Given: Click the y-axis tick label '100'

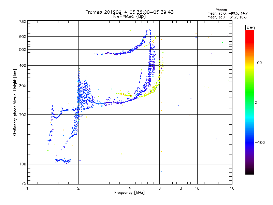Looking at the screenshot, I should click(23, 164).
